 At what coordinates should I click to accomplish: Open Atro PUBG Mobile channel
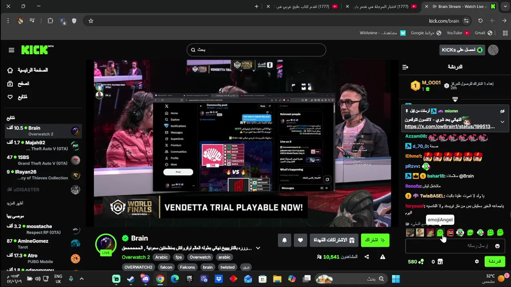43,258
